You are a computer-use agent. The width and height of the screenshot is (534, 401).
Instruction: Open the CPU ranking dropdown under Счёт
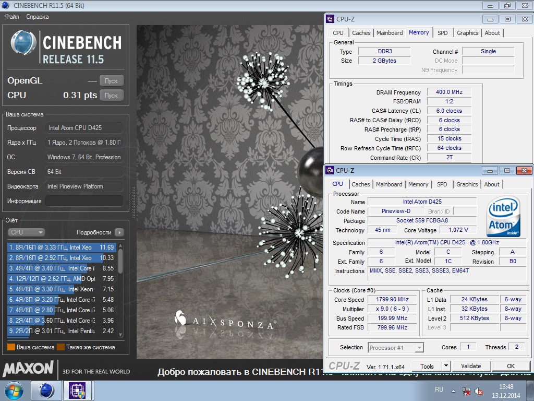26,232
